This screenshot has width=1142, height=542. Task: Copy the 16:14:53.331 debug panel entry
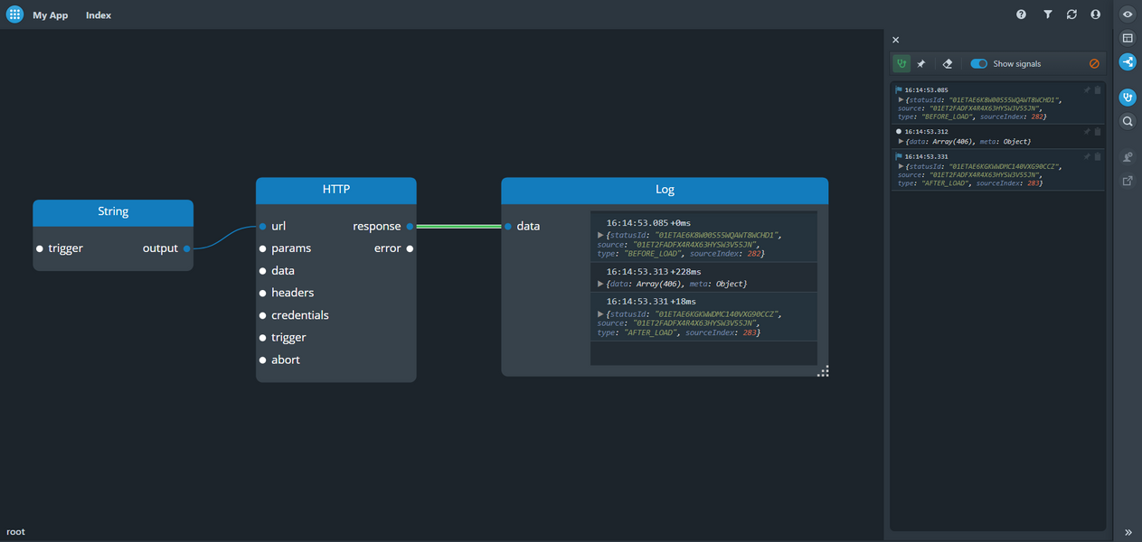1098,157
